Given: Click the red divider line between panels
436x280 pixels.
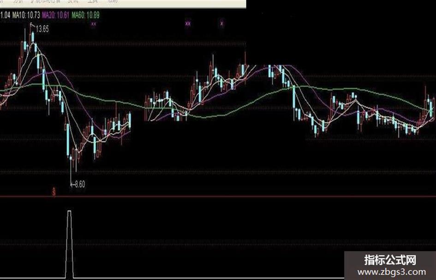Looking at the screenshot, I should (x=218, y=197).
